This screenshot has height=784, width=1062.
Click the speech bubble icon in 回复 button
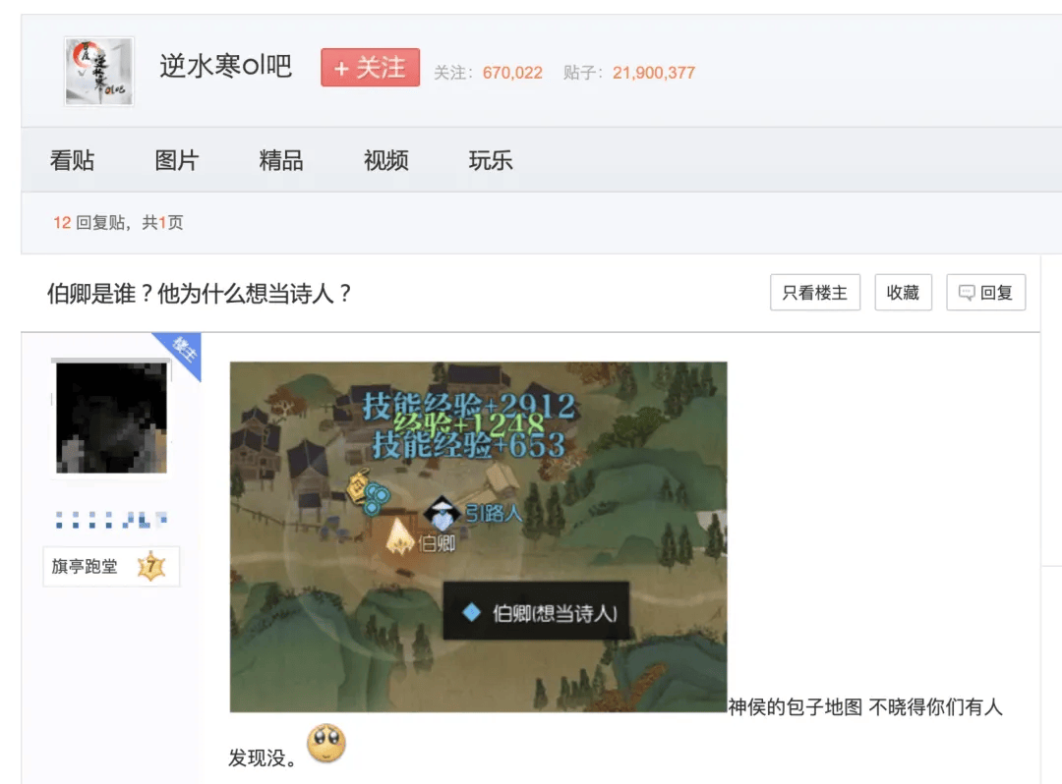point(967,292)
